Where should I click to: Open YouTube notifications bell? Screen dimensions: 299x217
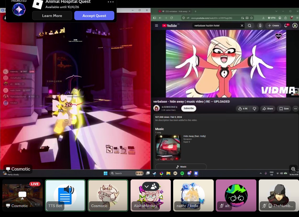(x=286, y=26)
